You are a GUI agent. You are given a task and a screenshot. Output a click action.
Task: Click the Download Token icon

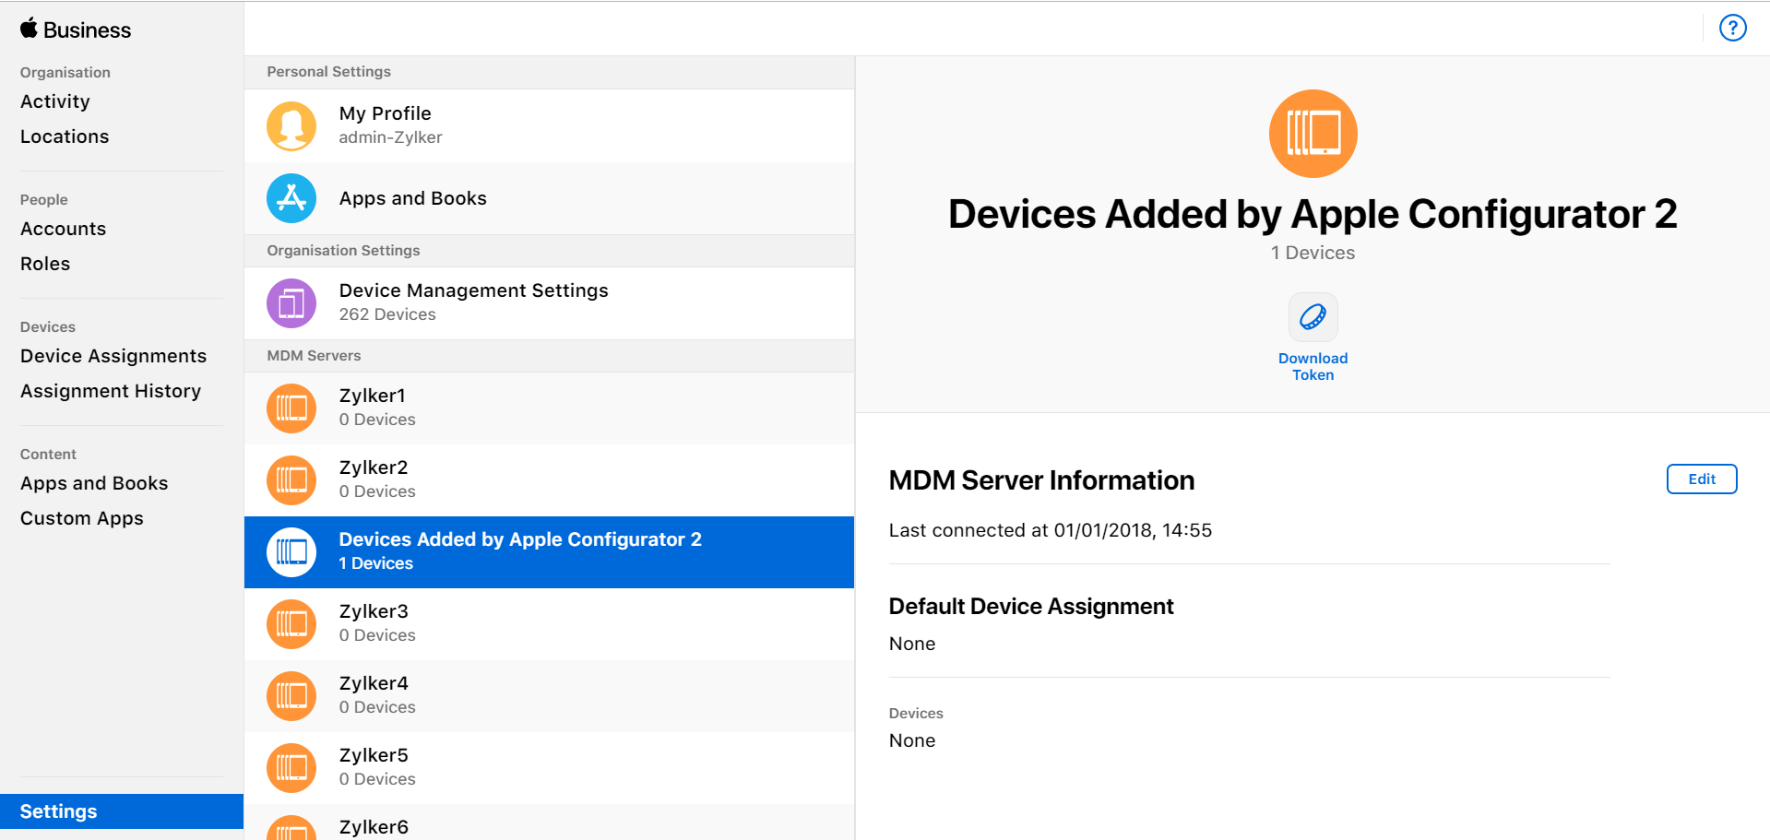pyautogui.click(x=1313, y=317)
